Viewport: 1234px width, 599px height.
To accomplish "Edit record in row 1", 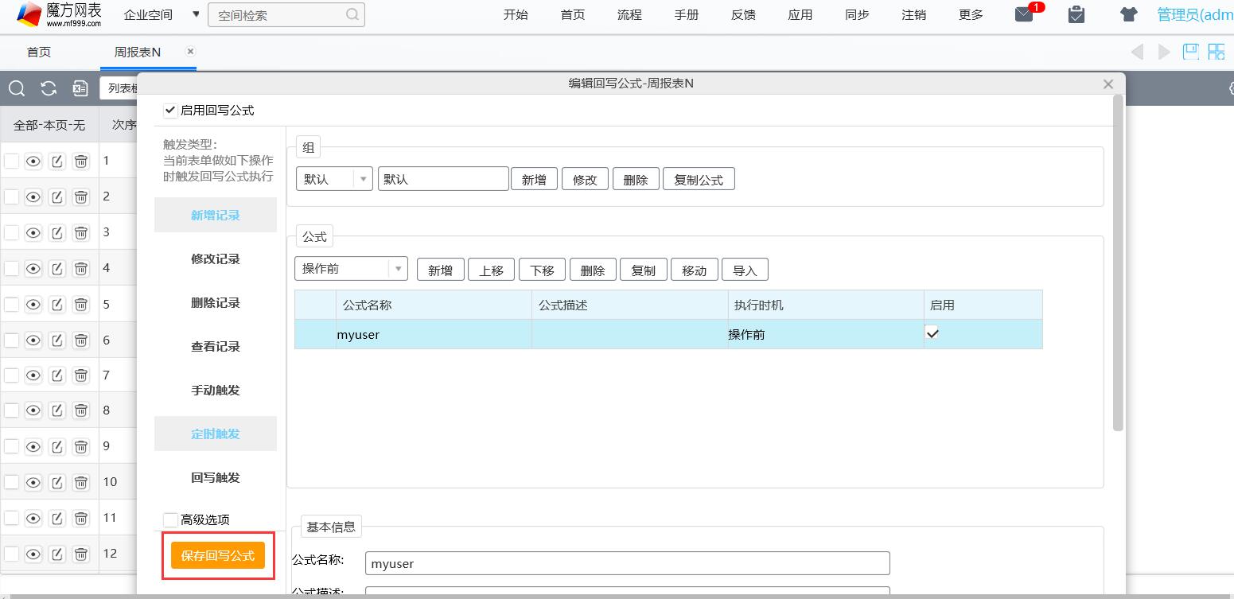I will (x=57, y=161).
